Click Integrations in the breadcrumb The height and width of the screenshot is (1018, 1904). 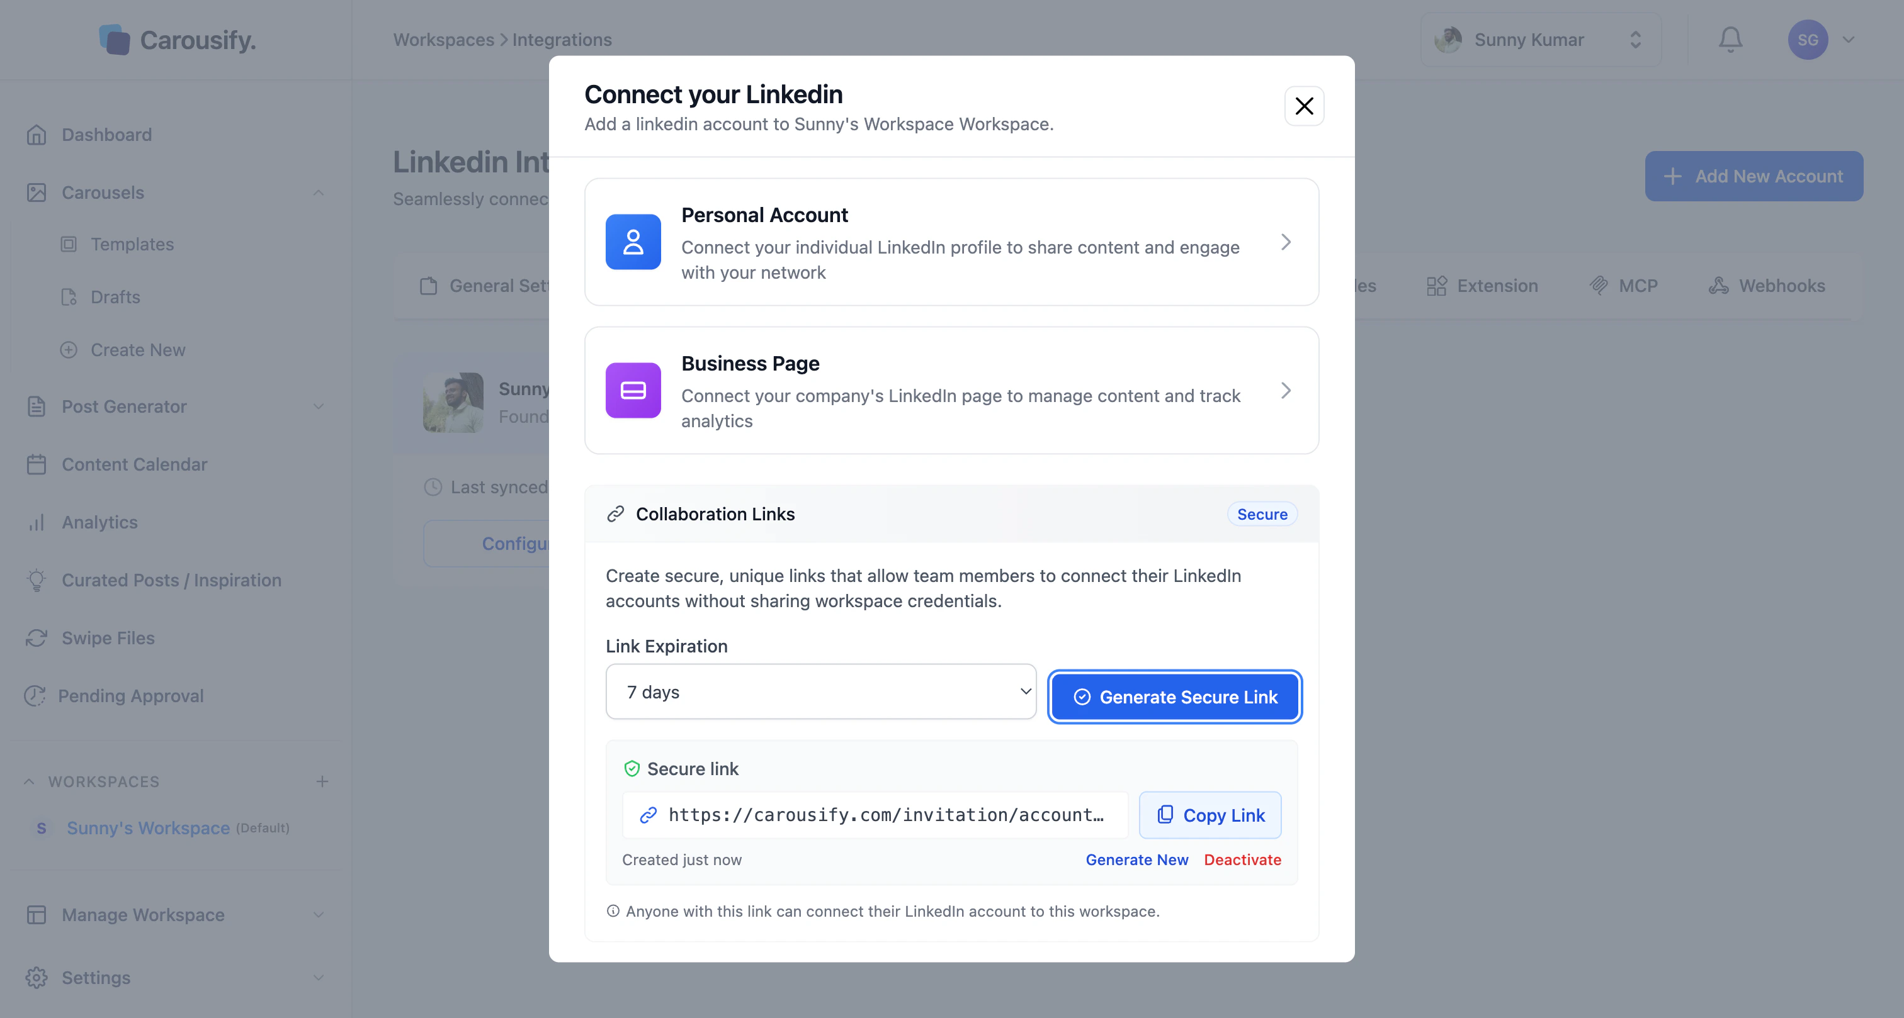[x=562, y=39]
